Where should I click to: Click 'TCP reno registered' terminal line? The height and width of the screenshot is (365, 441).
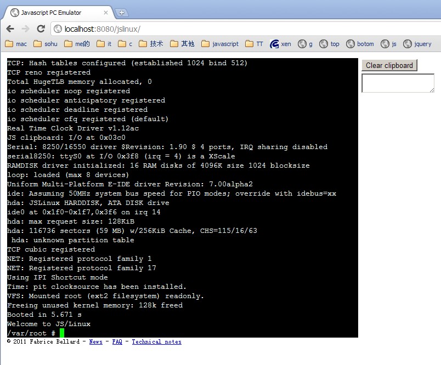(49, 72)
